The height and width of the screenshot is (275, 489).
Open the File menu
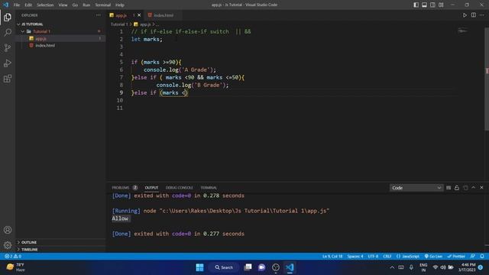[17, 5]
